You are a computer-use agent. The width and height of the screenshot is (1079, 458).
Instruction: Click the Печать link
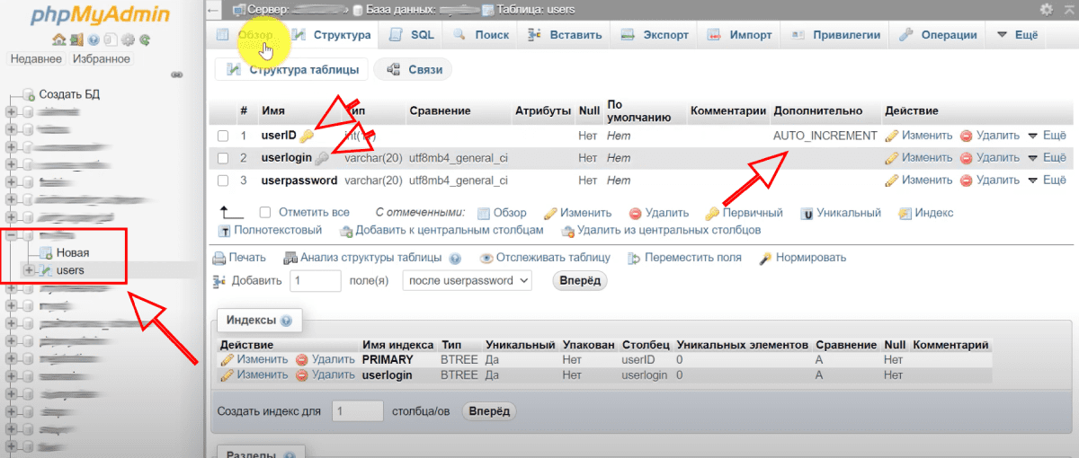coord(239,258)
